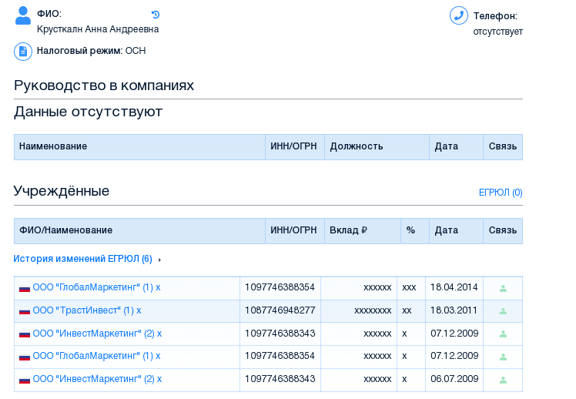Select INN 1087746948277 cell
Screen dimensions: 576x399
point(280,310)
